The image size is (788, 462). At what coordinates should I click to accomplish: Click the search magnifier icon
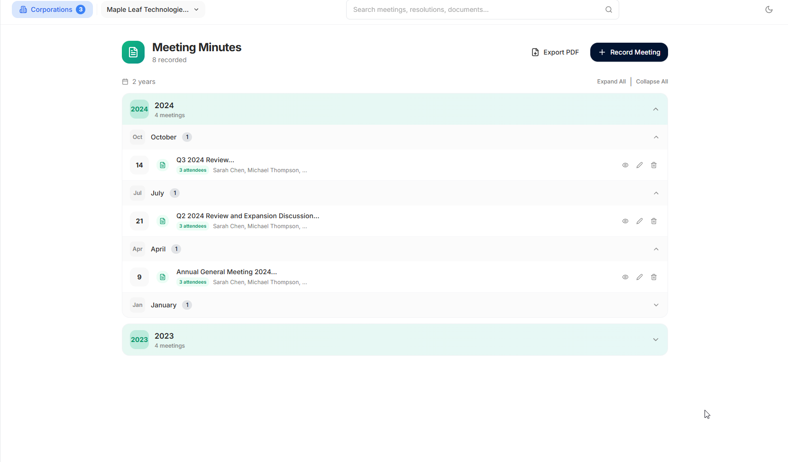[x=609, y=9]
